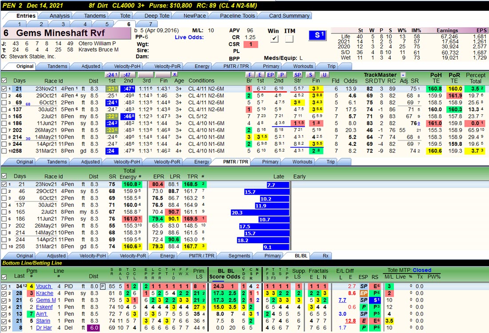Click the purple 6.0 distance cell

pyautogui.click(x=94, y=328)
